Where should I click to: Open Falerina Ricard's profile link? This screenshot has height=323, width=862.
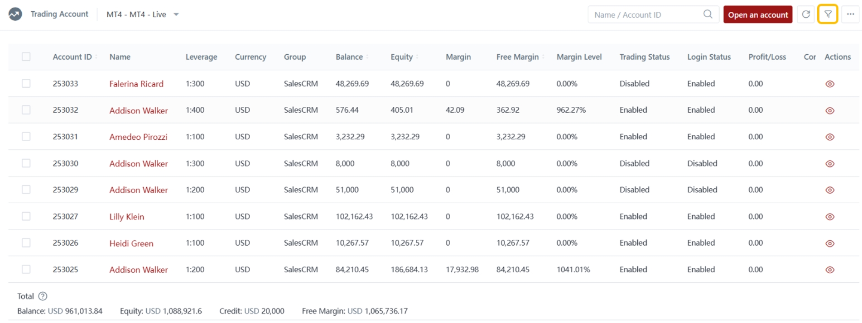[x=136, y=84]
